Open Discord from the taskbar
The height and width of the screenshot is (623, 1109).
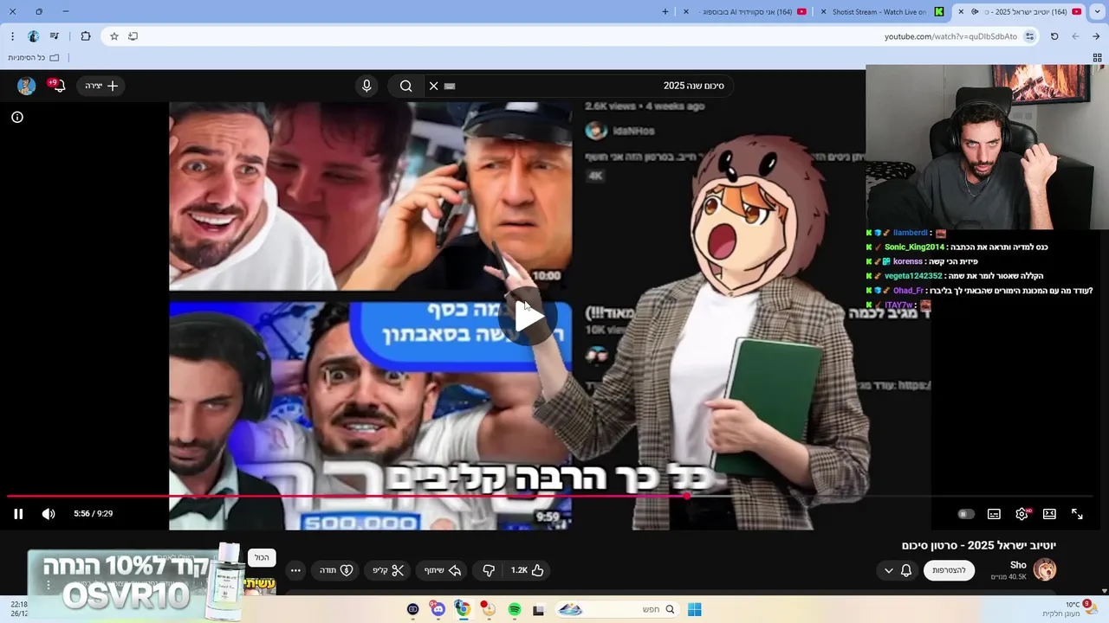click(438, 609)
